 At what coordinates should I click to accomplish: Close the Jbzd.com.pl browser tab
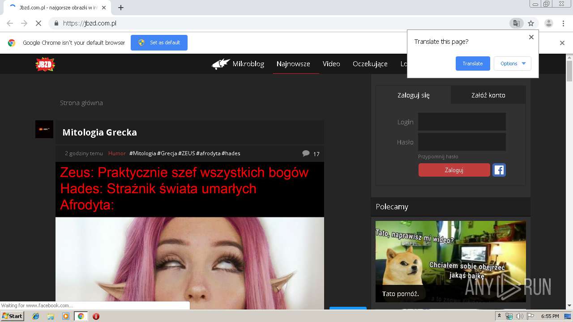pyautogui.click(x=104, y=8)
